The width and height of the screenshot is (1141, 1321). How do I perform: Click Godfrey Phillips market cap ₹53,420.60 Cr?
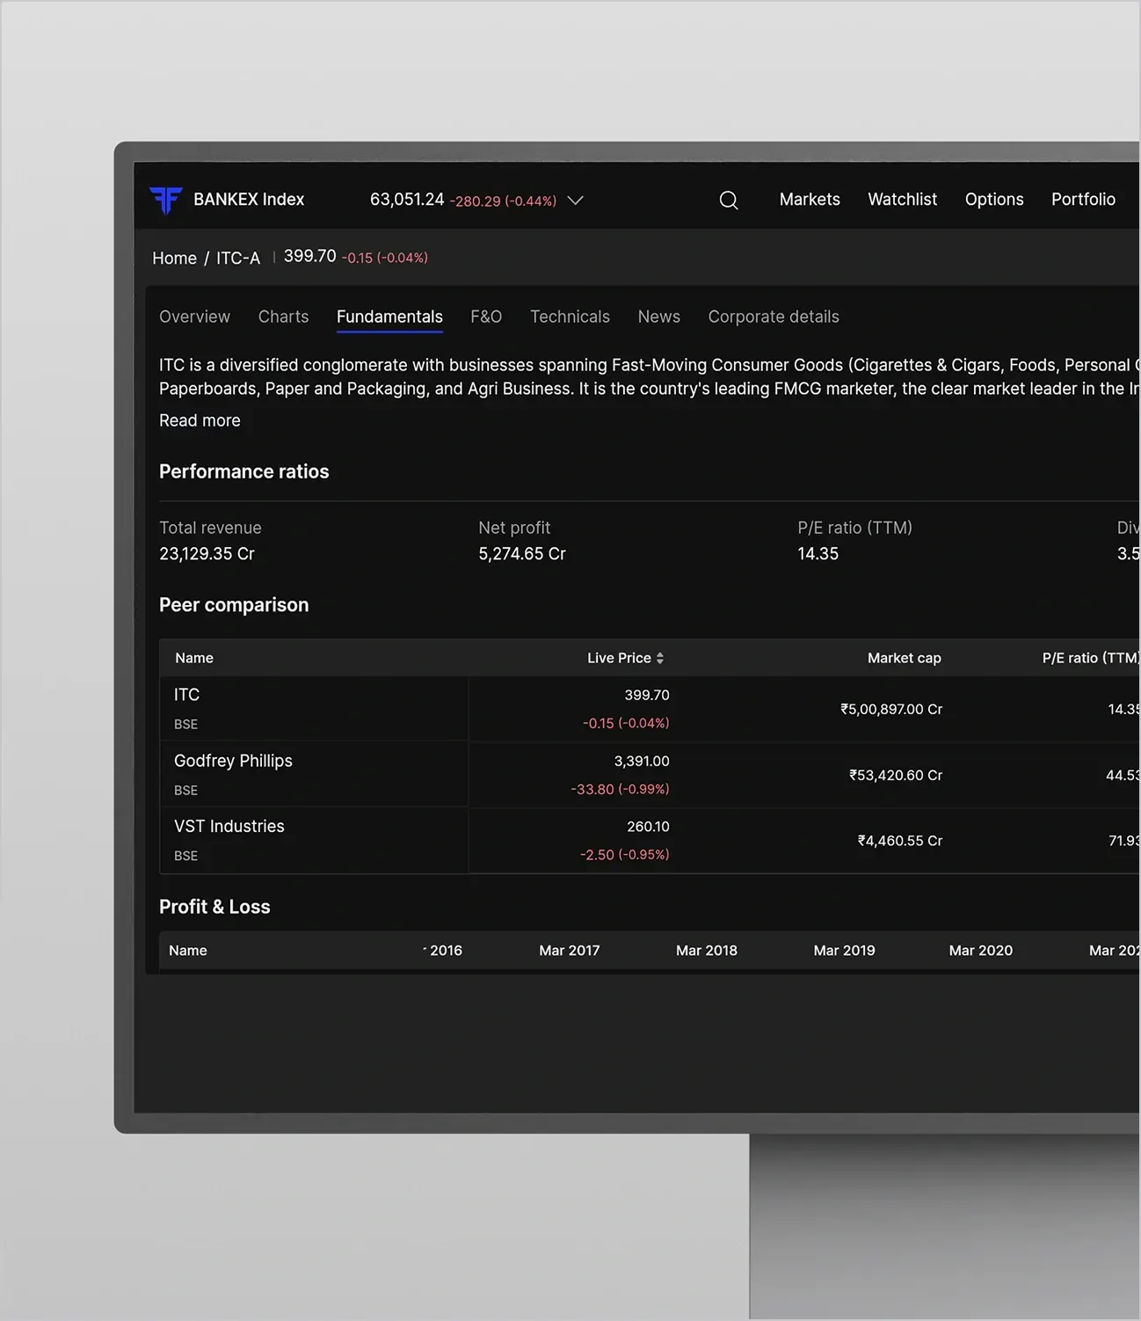pyautogui.click(x=896, y=775)
